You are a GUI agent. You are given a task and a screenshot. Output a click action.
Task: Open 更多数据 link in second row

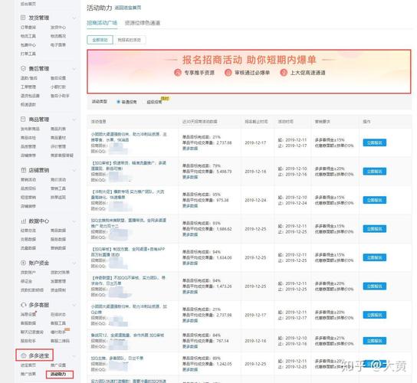point(190,177)
